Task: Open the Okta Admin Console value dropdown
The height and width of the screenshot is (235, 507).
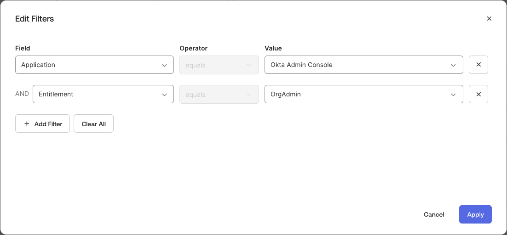Action: pos(364,65)
